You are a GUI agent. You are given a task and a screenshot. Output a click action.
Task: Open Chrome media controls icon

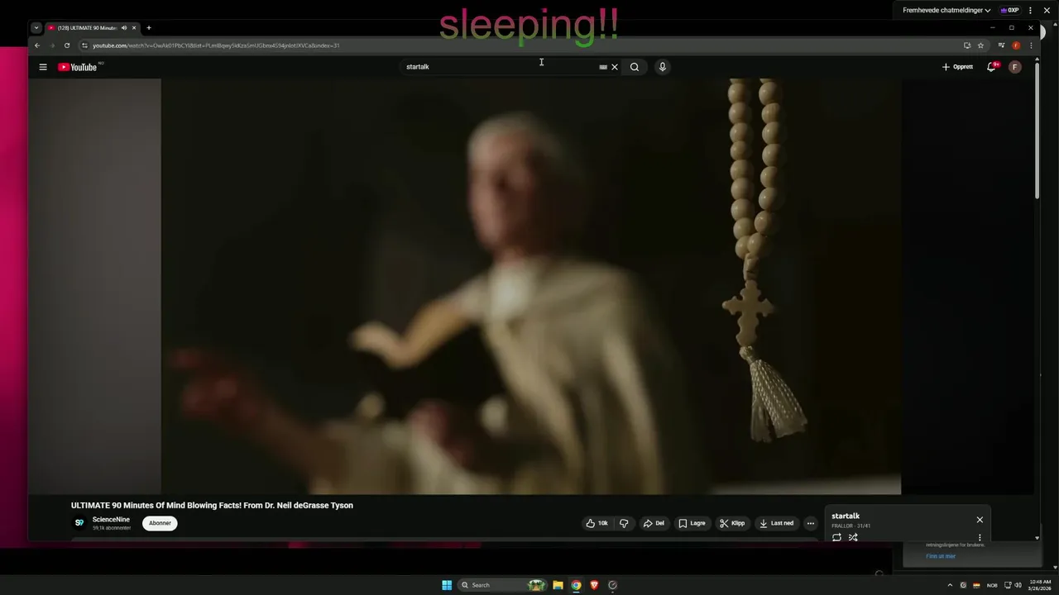pyautogui.click(x=1001, y=45)
